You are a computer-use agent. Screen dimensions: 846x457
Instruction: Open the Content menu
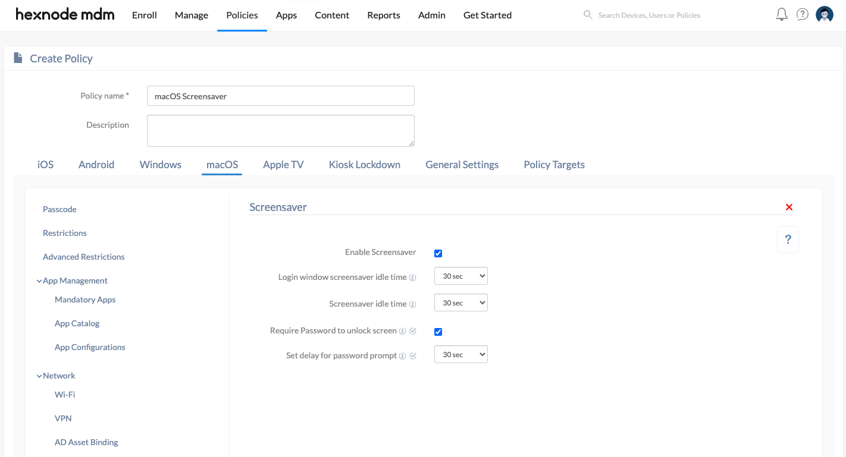[332, 15]
